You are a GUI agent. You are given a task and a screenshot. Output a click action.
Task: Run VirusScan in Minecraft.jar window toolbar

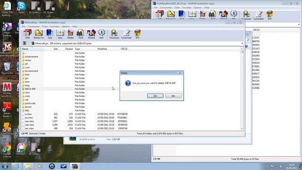tap(114, 34)
